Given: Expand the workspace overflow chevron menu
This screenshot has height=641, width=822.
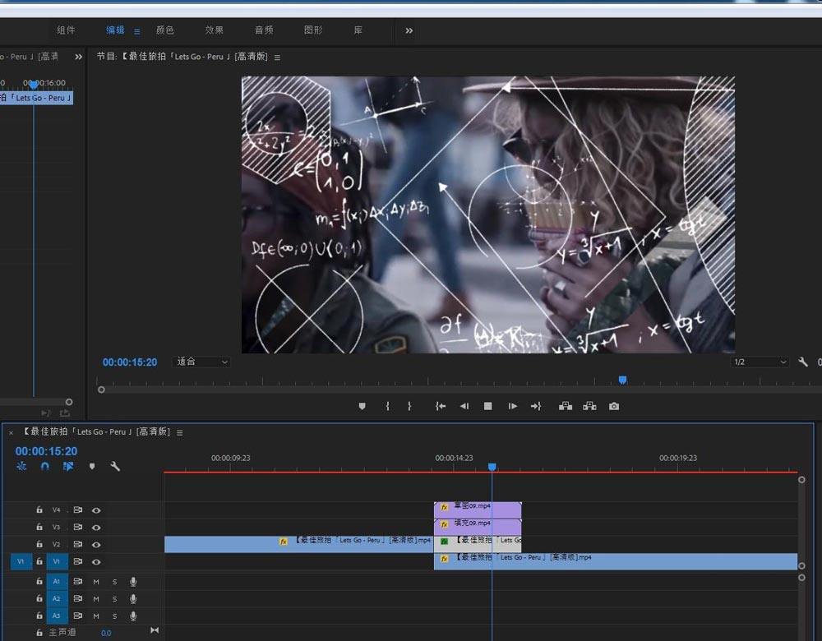Looking at the screenshot, I should tap(409, 30).
